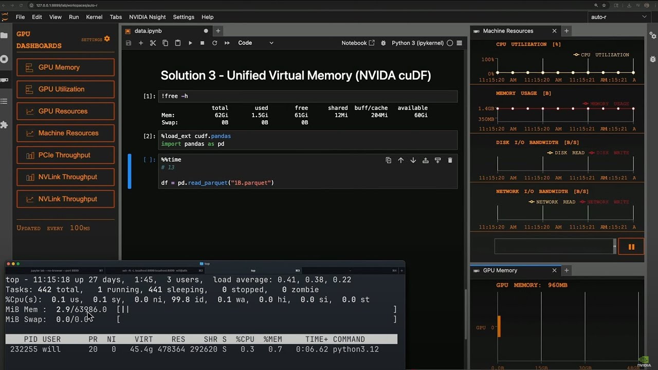Open the Help menu

click(x=207, y=17)
